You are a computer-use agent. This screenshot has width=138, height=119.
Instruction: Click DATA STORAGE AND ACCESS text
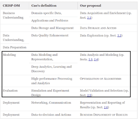(98, 28)
